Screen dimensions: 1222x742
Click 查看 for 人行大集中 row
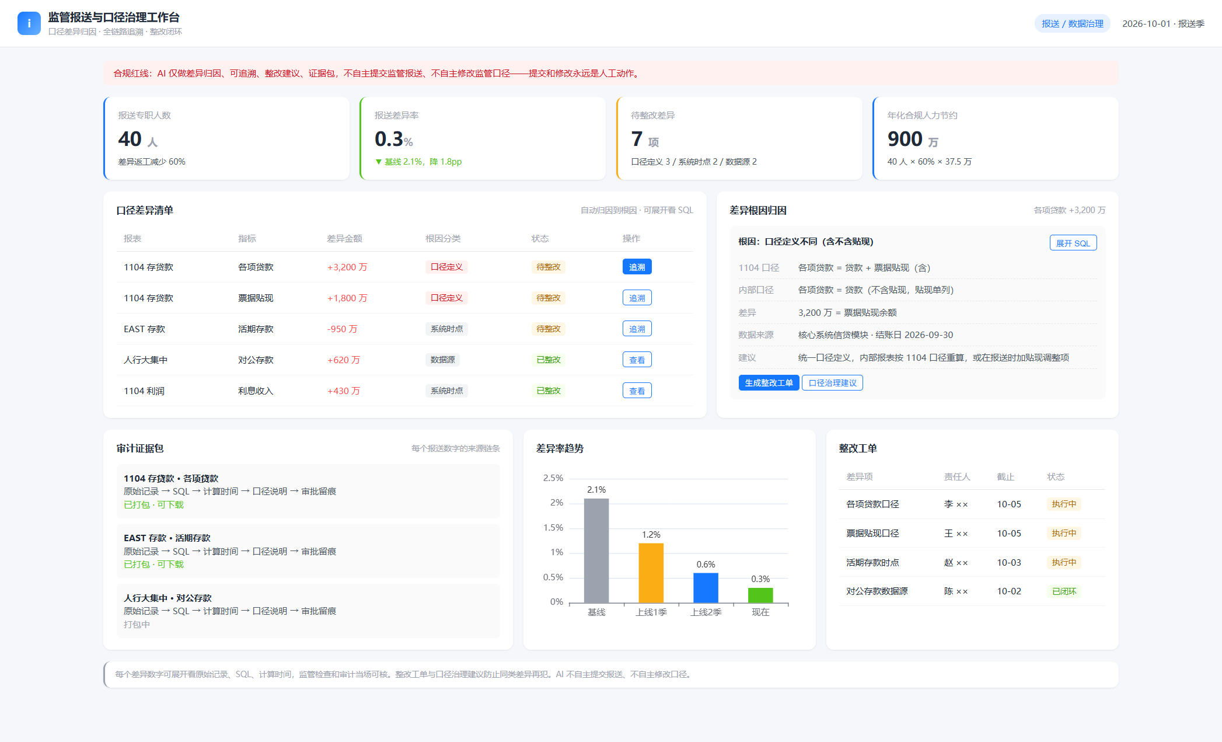(x=637, y=360)
